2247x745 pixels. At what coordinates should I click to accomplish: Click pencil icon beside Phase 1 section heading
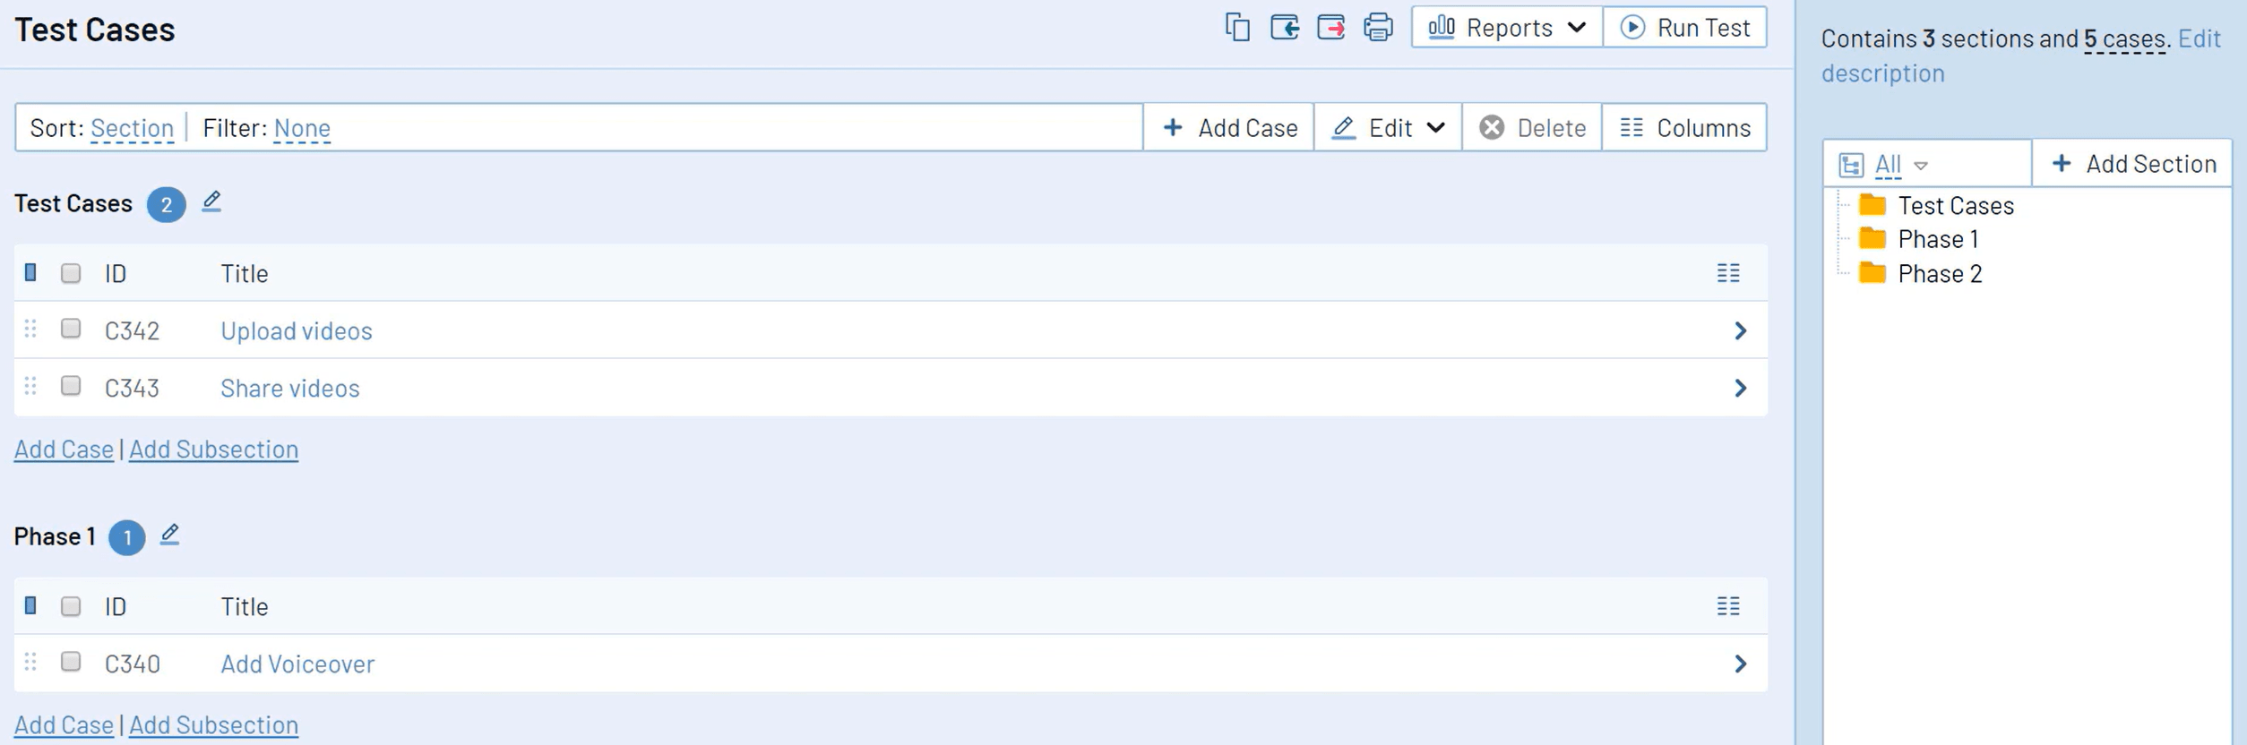(x=169, y=535)
